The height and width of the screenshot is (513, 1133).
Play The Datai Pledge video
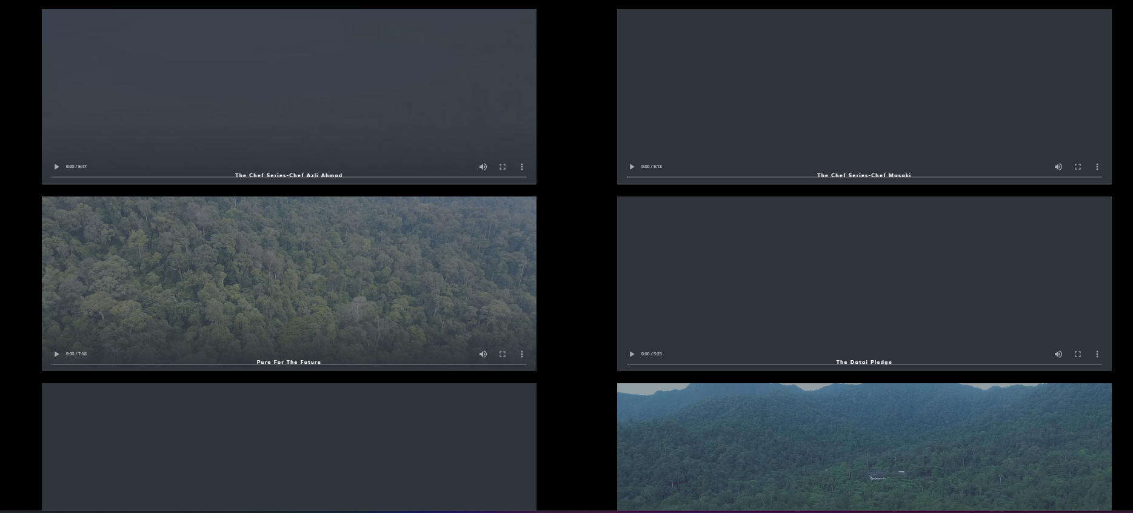tap(632, 354)
